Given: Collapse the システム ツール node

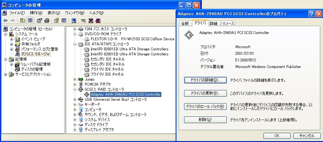Looking at the screenshot, I should tap(6, 34).
